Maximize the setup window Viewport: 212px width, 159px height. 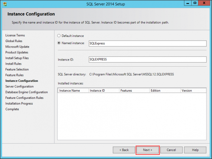[x=195, y=3]
